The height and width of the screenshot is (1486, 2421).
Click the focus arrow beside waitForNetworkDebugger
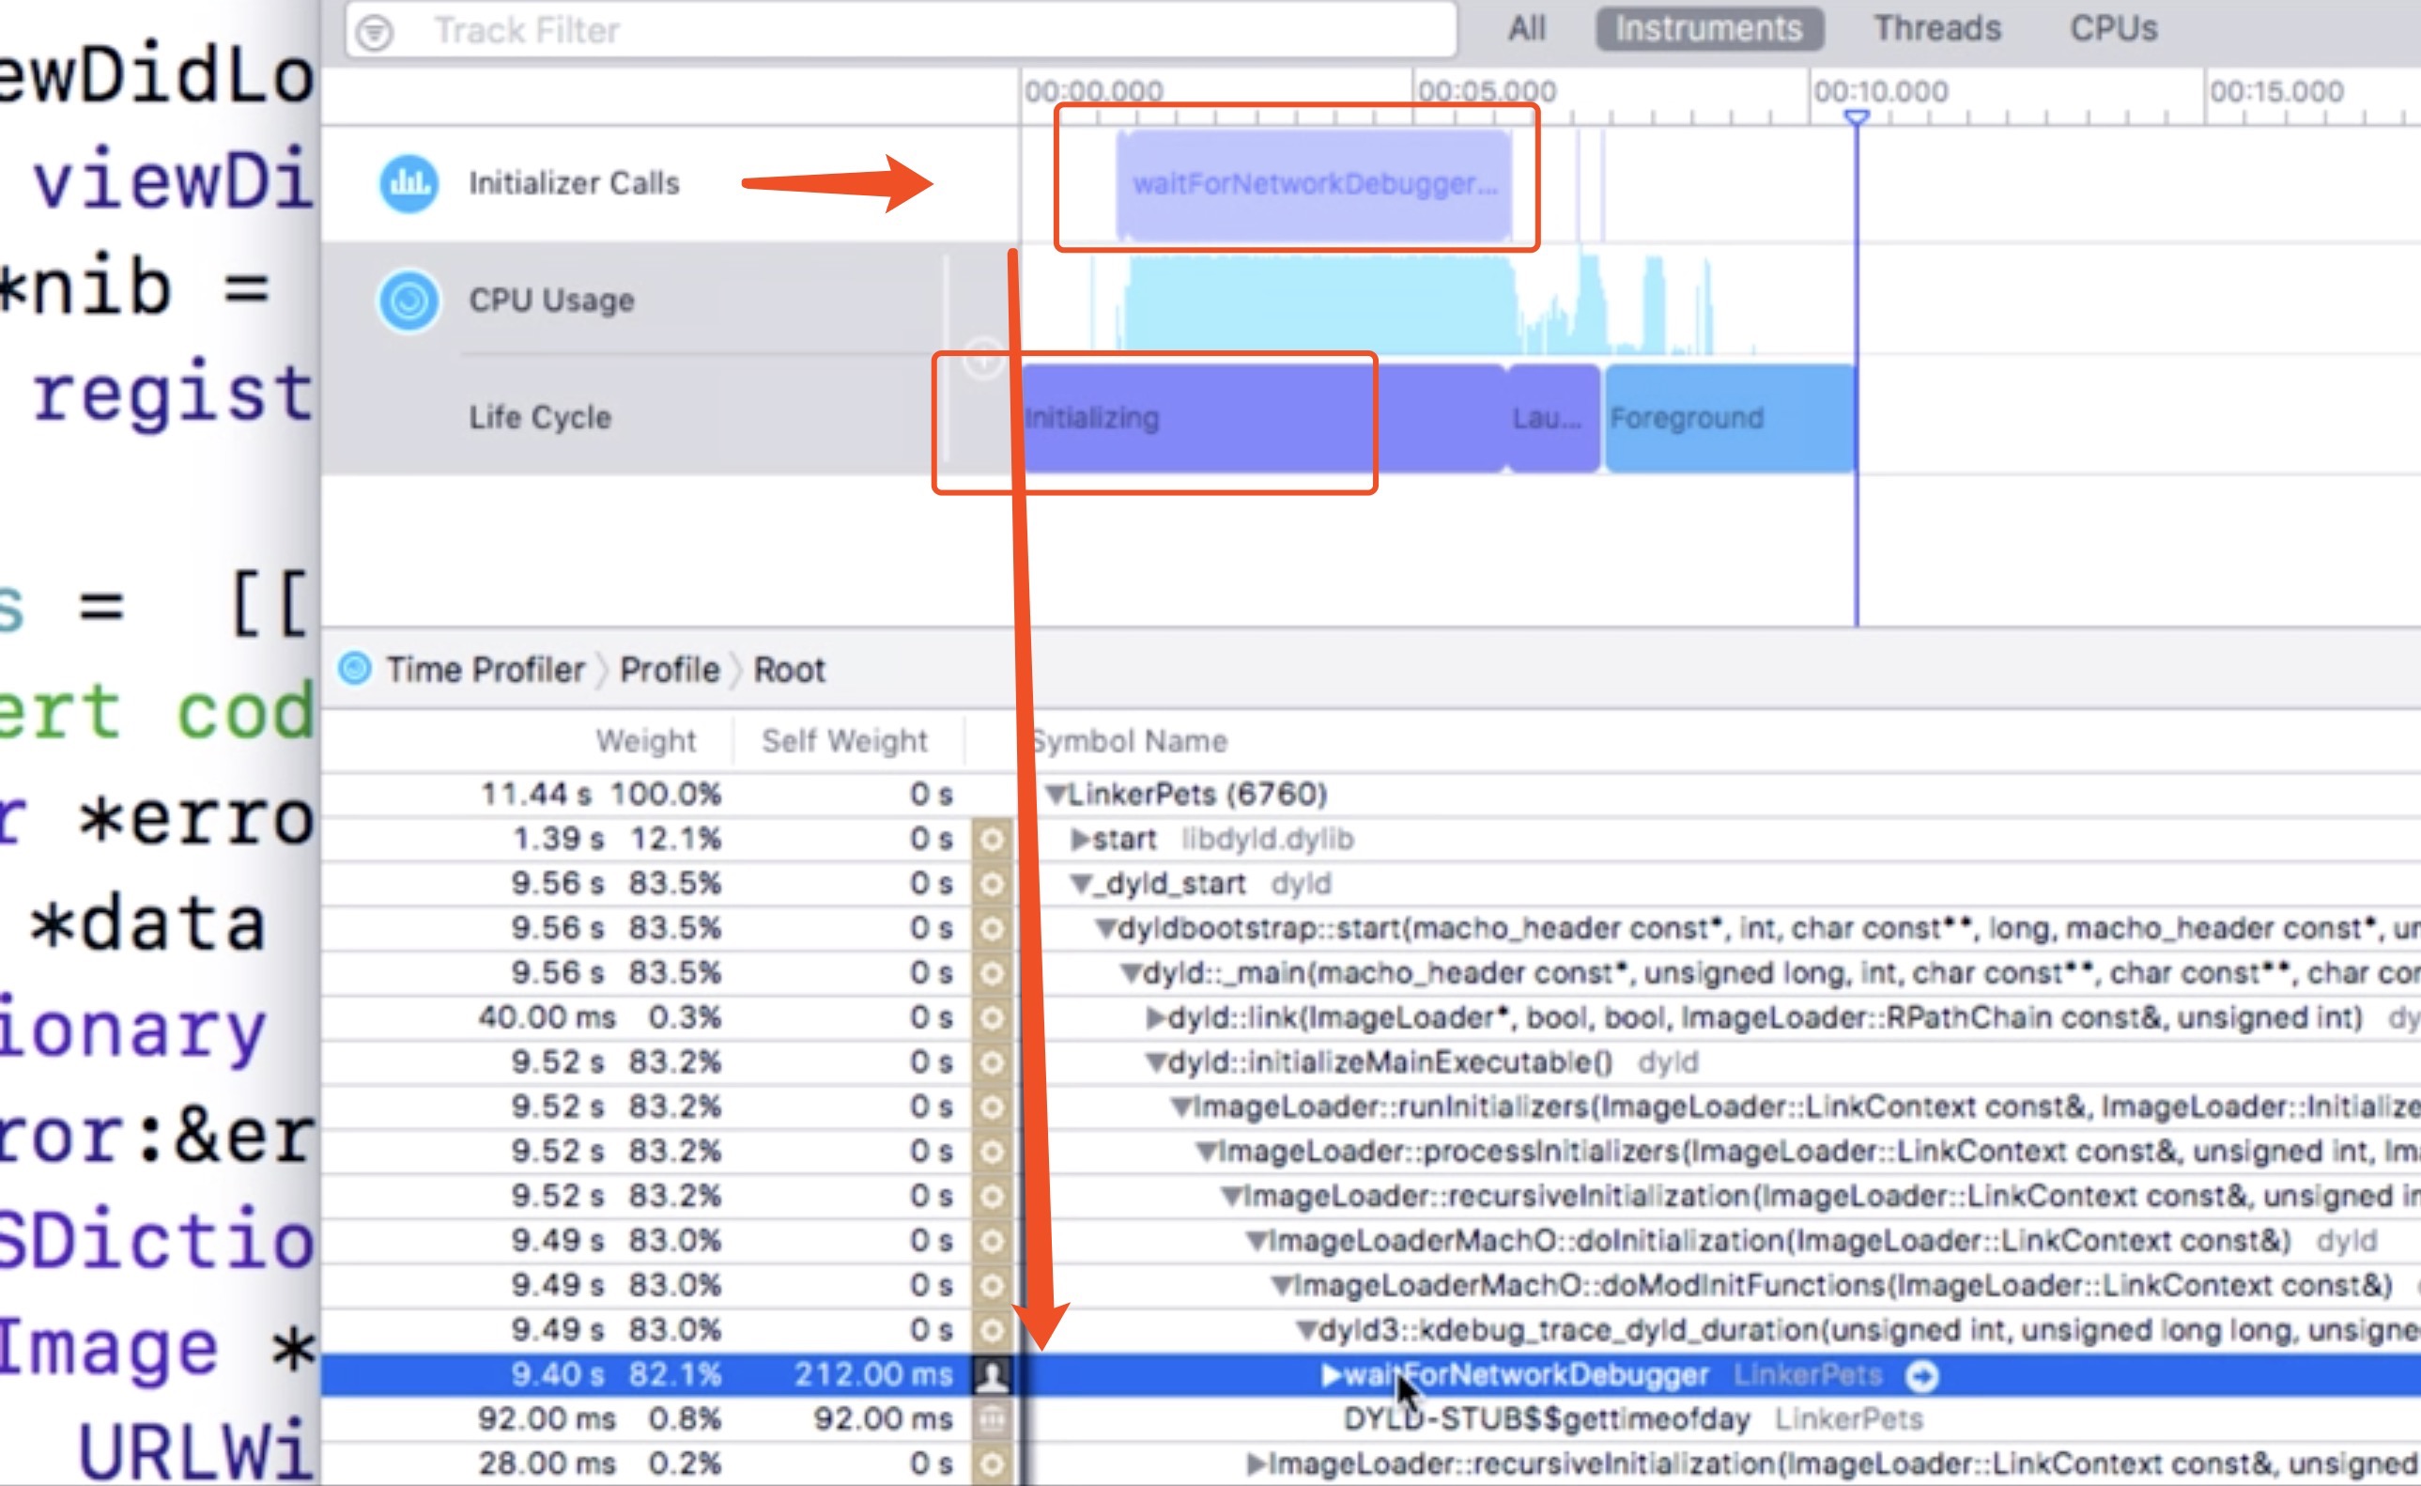coord(1920,1376)
